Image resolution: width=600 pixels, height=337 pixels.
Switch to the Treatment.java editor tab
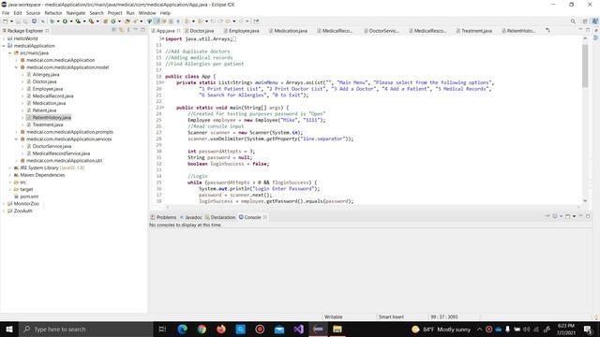click(x=473, y=31)
